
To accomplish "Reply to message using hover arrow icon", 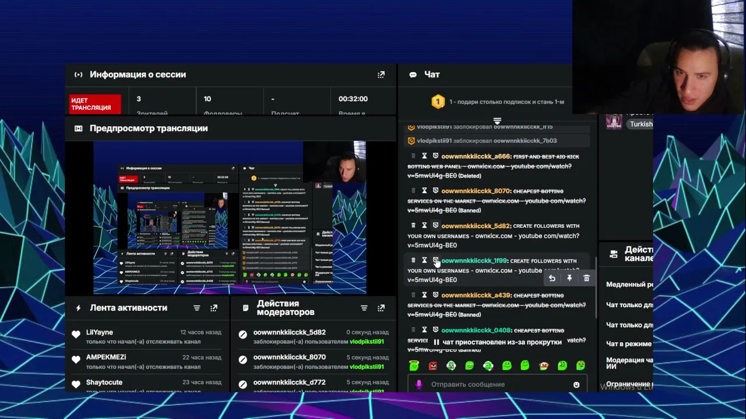I will point(552,278).
